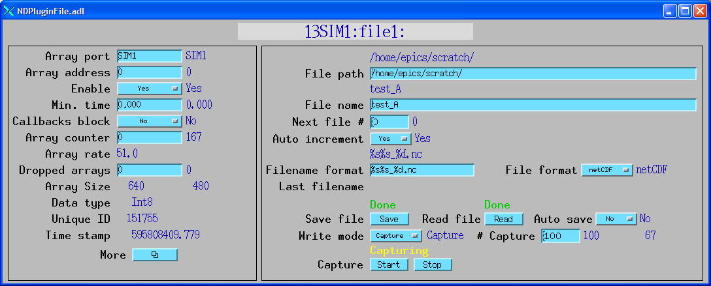Viewport: 711px width, 286px height.
Task: Minimize the NDPluginFile.adl window
Action: [x=670, y=10]
